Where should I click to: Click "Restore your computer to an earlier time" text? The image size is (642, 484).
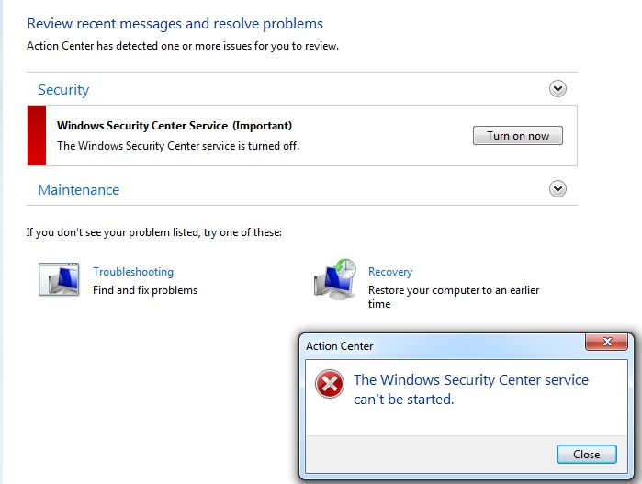coord(454,297)
